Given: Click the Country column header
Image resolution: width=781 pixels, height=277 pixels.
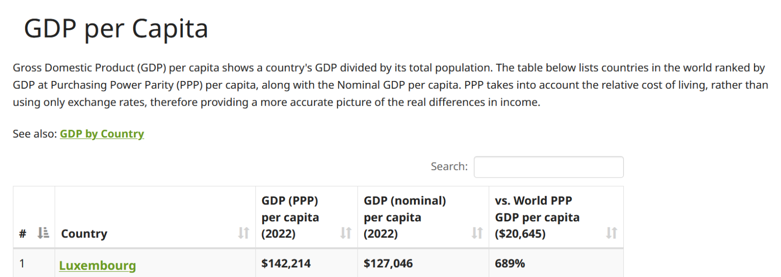Looking at the screenshot, I should pos(155,217).
